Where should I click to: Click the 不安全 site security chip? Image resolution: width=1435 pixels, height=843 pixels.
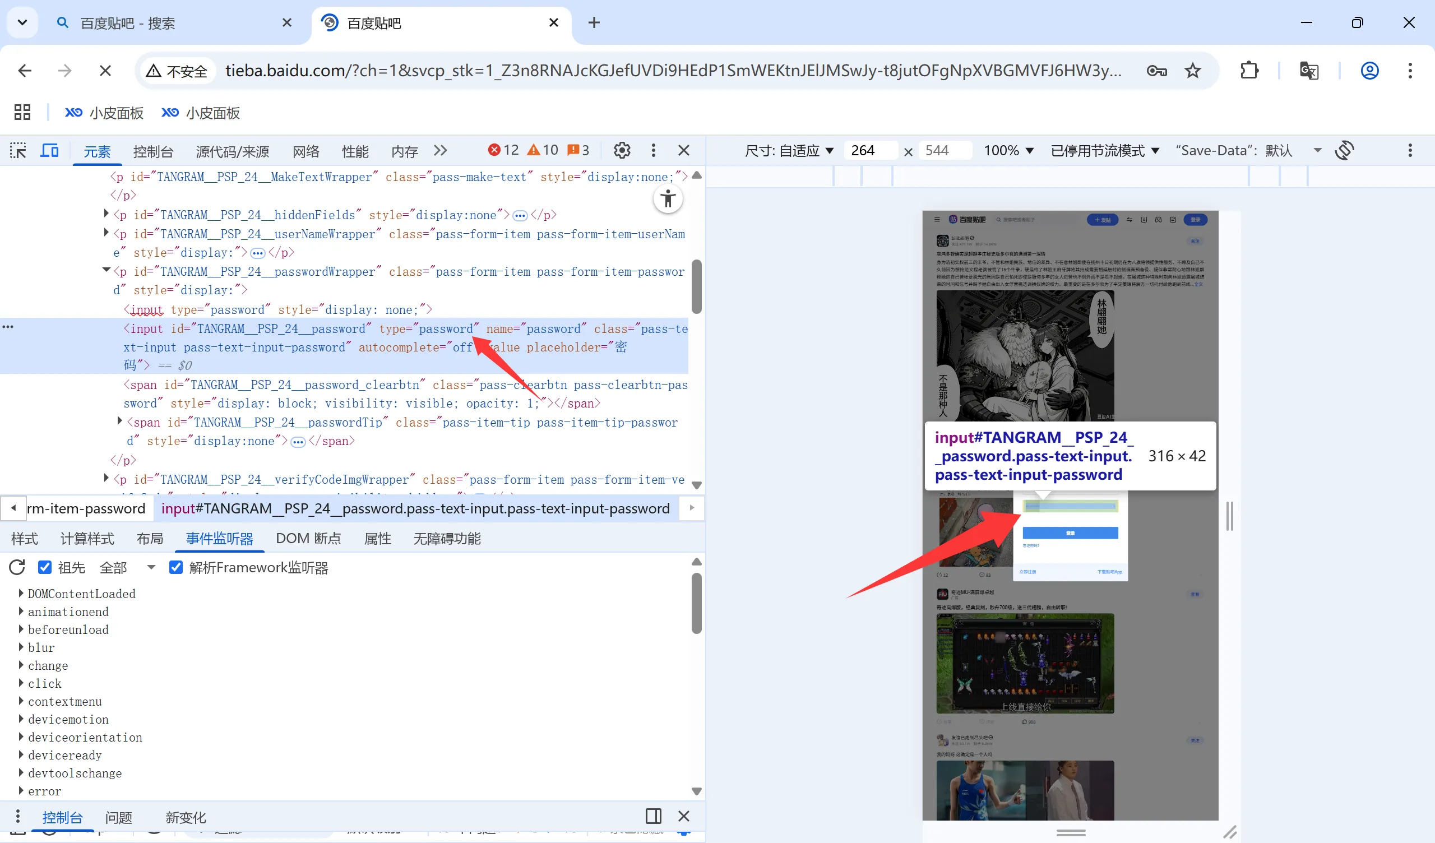point(177,71)
